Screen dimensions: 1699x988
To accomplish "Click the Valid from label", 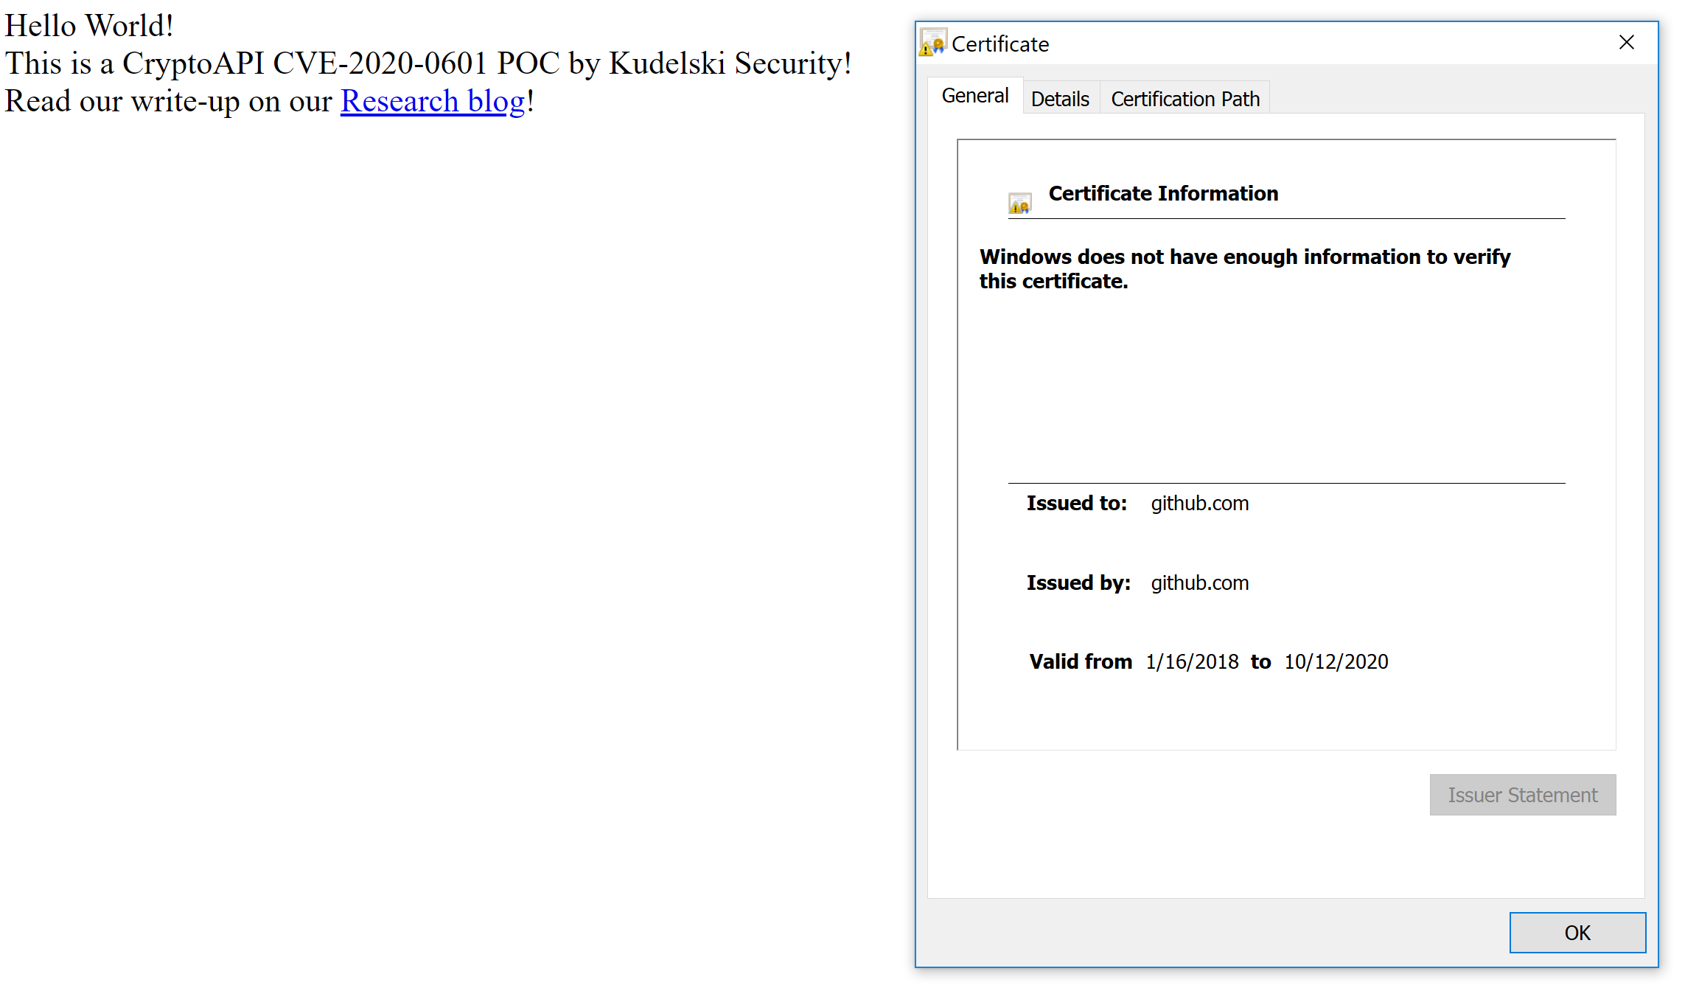I will [1081, 662].
